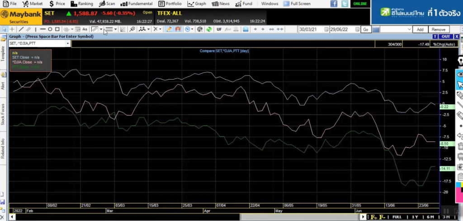
Task: Click the eye icon on right sidebar
Action: click(x=460, y=75)
